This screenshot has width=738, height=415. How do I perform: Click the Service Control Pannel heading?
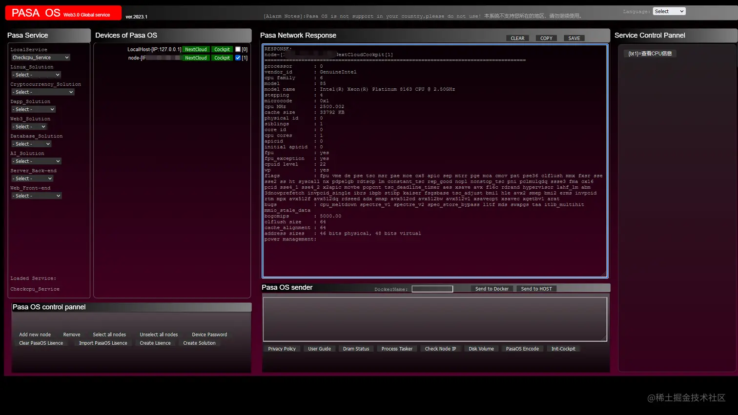[x=650, y=35]
